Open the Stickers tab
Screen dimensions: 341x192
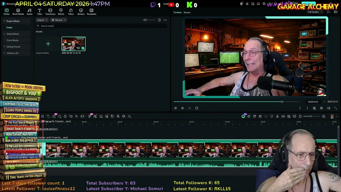point(81,12)
